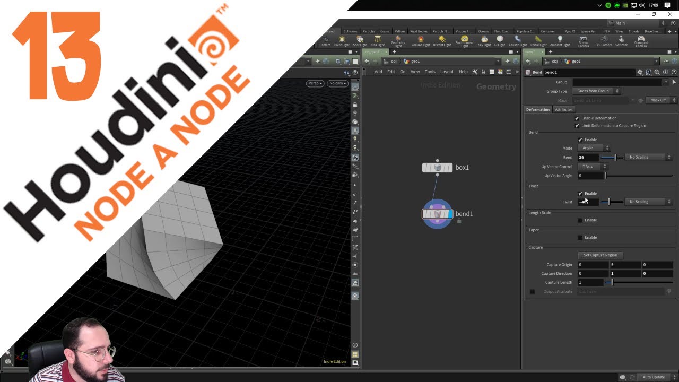This screenshot has height=382, width=679.
Task: Add a Point Light from the shelf
Action: 342,41
